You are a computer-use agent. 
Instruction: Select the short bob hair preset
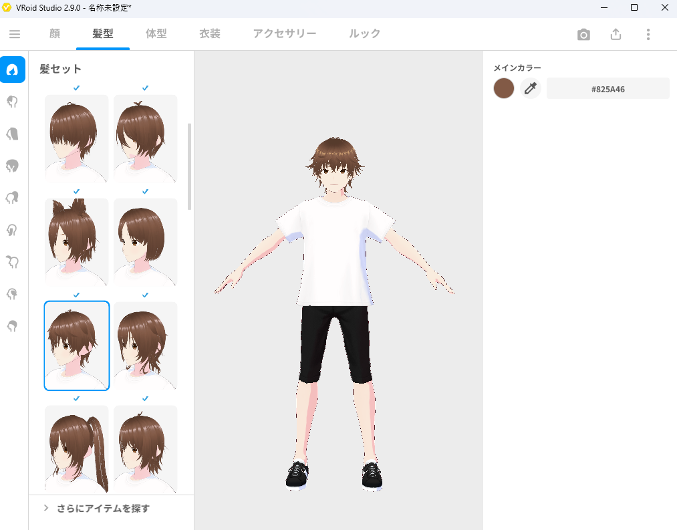pyautogui.click(x=145, y=242)
